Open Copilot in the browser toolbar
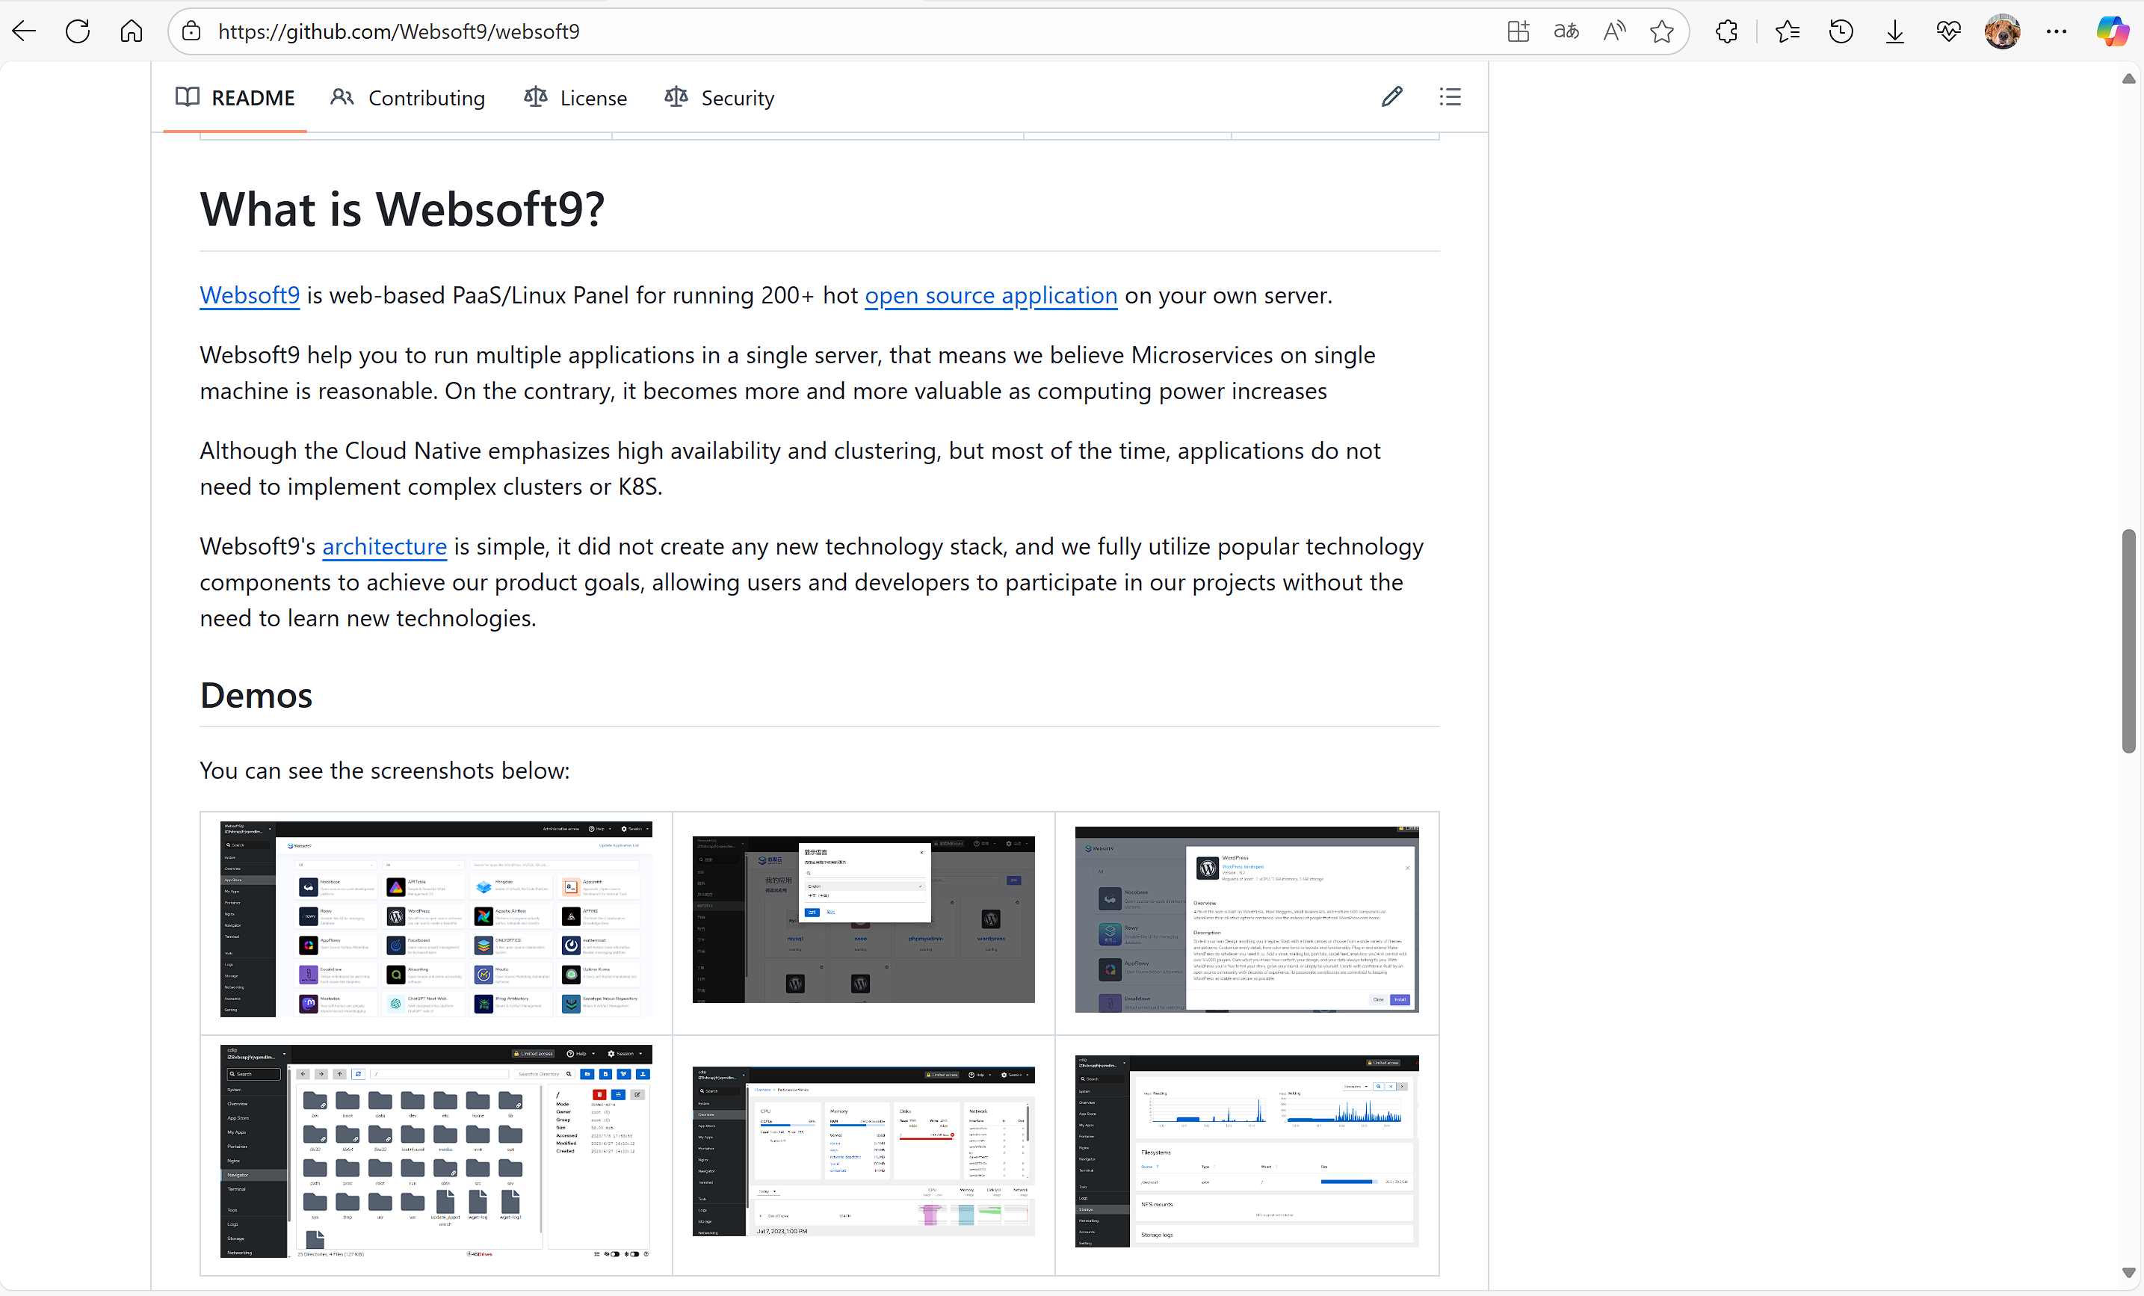Viewport: 2144px width, 1296px height. [x=2113, y=31]
